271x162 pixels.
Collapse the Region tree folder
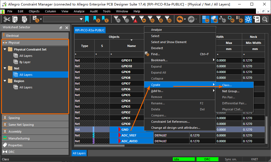tap(5, 81)
